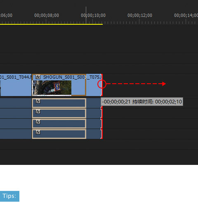Click the empty video track above SHOGUN clip
The width and height of the screenshot is (198, 202).
[99, 68]
